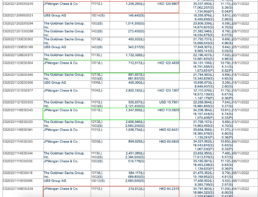
Task: Click share count 273,400(S)
Action: pos(136,31)
